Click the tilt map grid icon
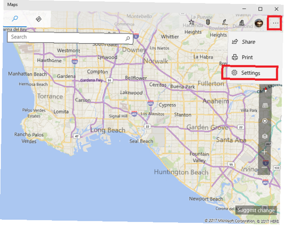The height and width of the screenshot is (225, 284). point(265,105)
